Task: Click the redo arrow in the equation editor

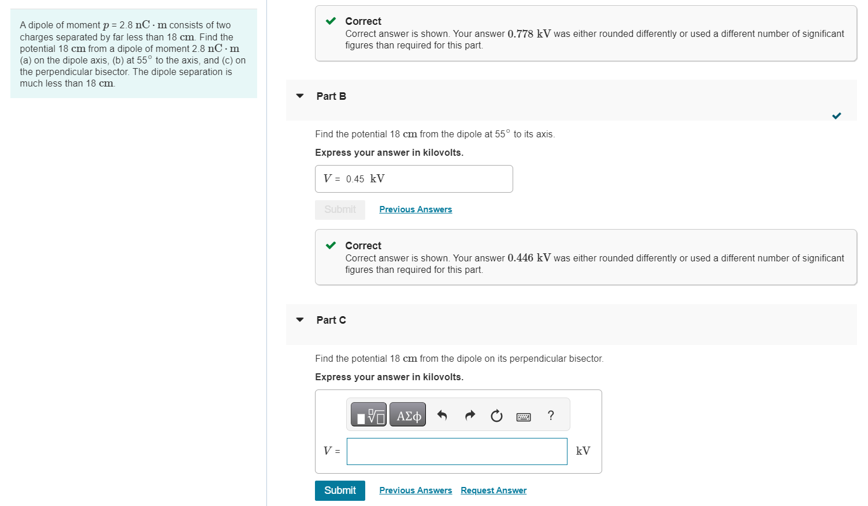Action: point(469,415)
